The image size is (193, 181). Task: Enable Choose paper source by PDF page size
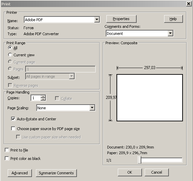(13, 128)
